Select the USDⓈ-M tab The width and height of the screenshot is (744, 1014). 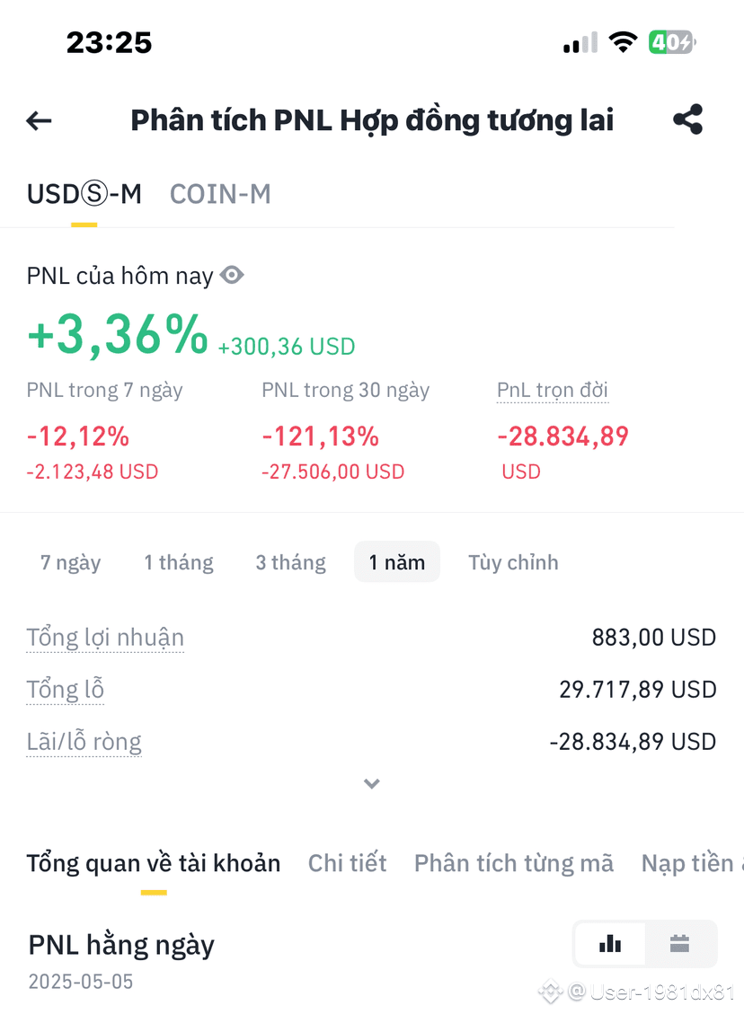click(x=84, y=194)
